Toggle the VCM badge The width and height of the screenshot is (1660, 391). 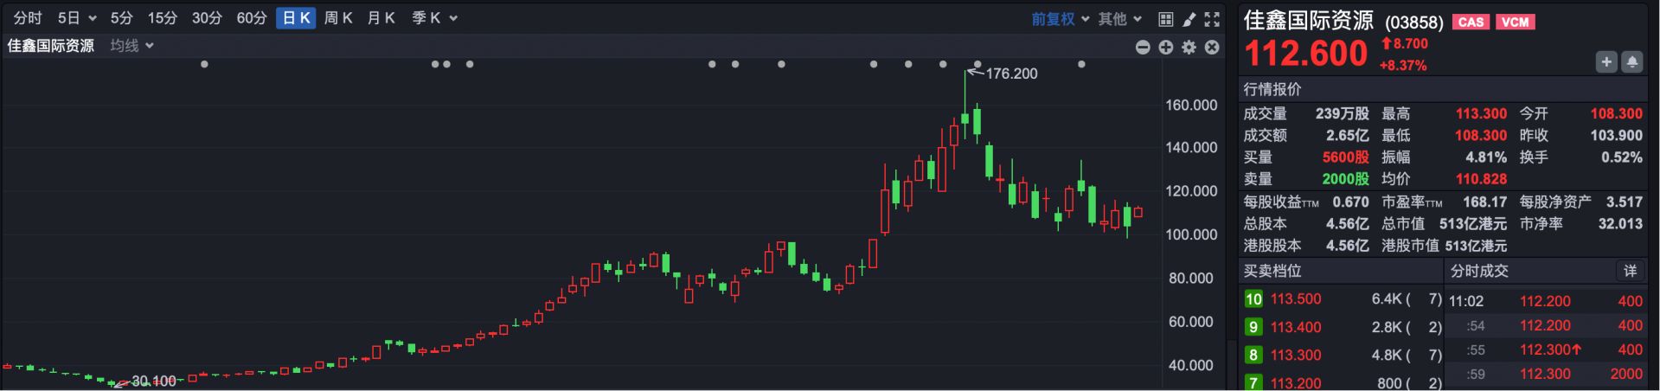tap(1515, 22)
